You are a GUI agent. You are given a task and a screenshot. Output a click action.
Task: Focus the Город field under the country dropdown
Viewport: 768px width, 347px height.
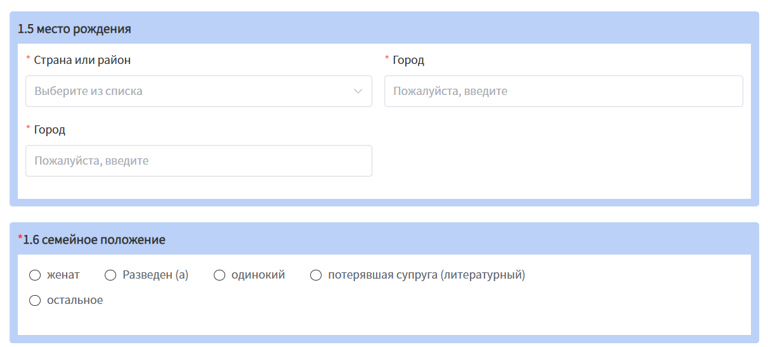pyautogui.click(x=199, y=161)
